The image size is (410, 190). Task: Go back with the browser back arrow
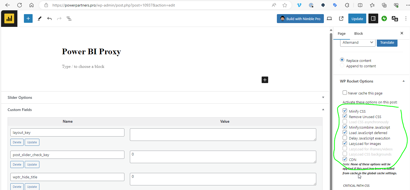point(8,5)
